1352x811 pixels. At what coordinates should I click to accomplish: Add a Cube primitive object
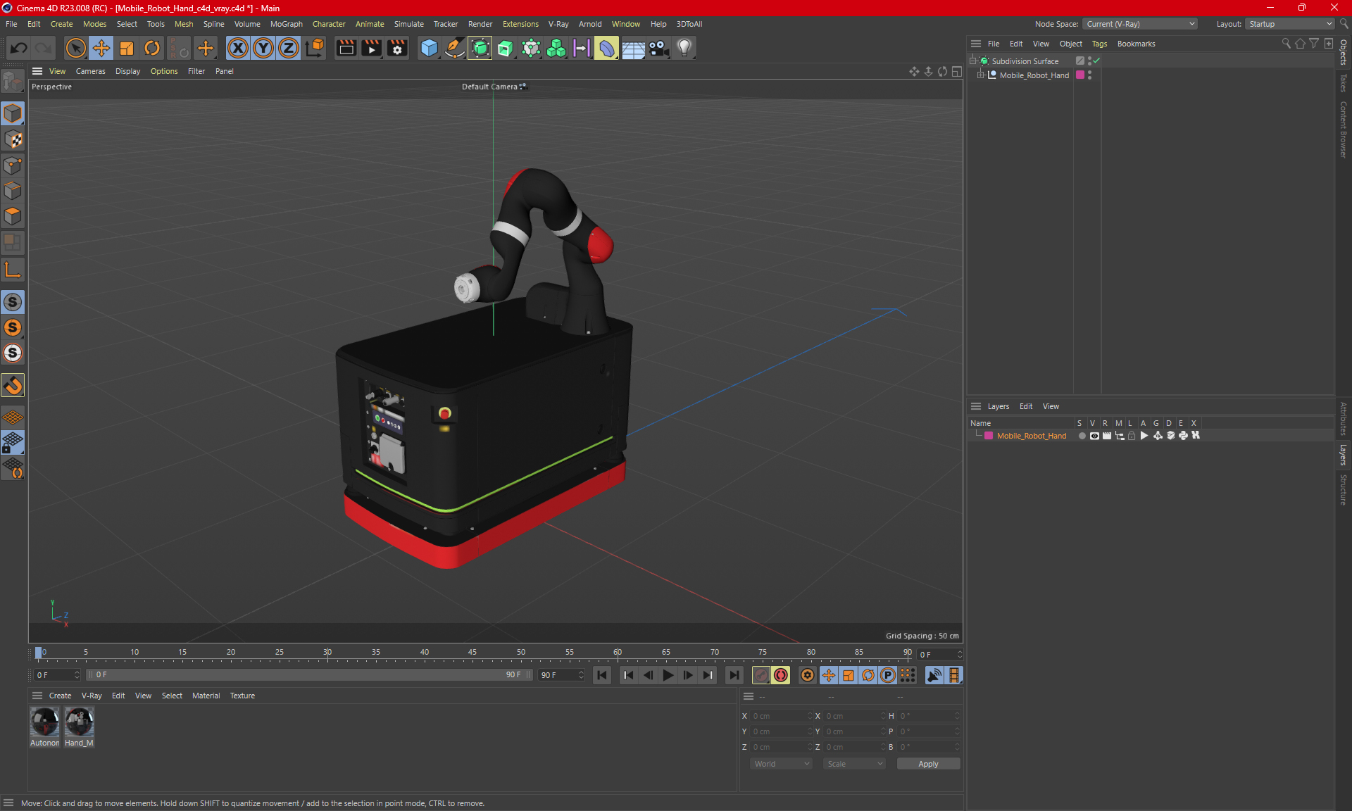[x=429, y=48]
